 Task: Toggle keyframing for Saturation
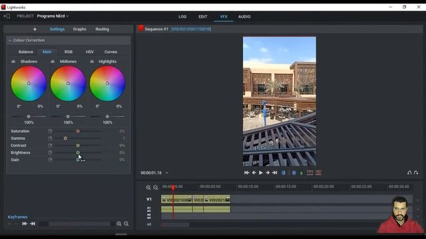(x=50, y=131)
